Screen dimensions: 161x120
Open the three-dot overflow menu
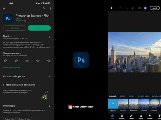50,8
